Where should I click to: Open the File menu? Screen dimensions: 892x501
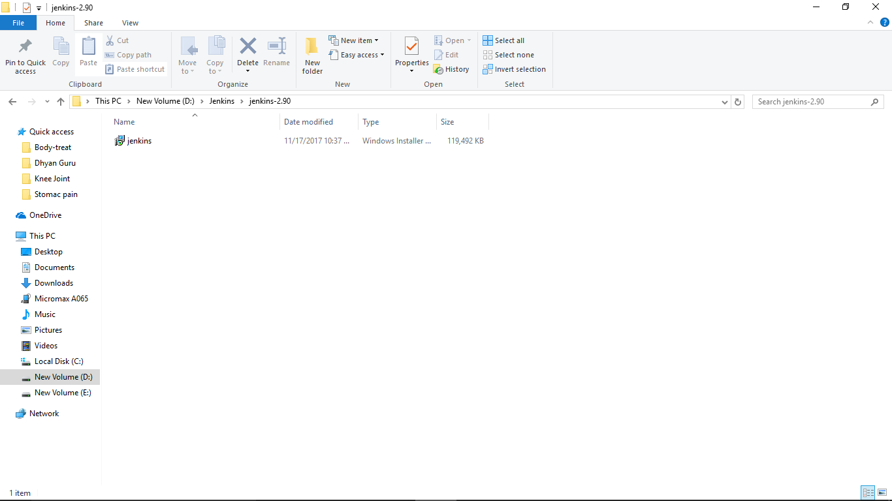point(18,22)
